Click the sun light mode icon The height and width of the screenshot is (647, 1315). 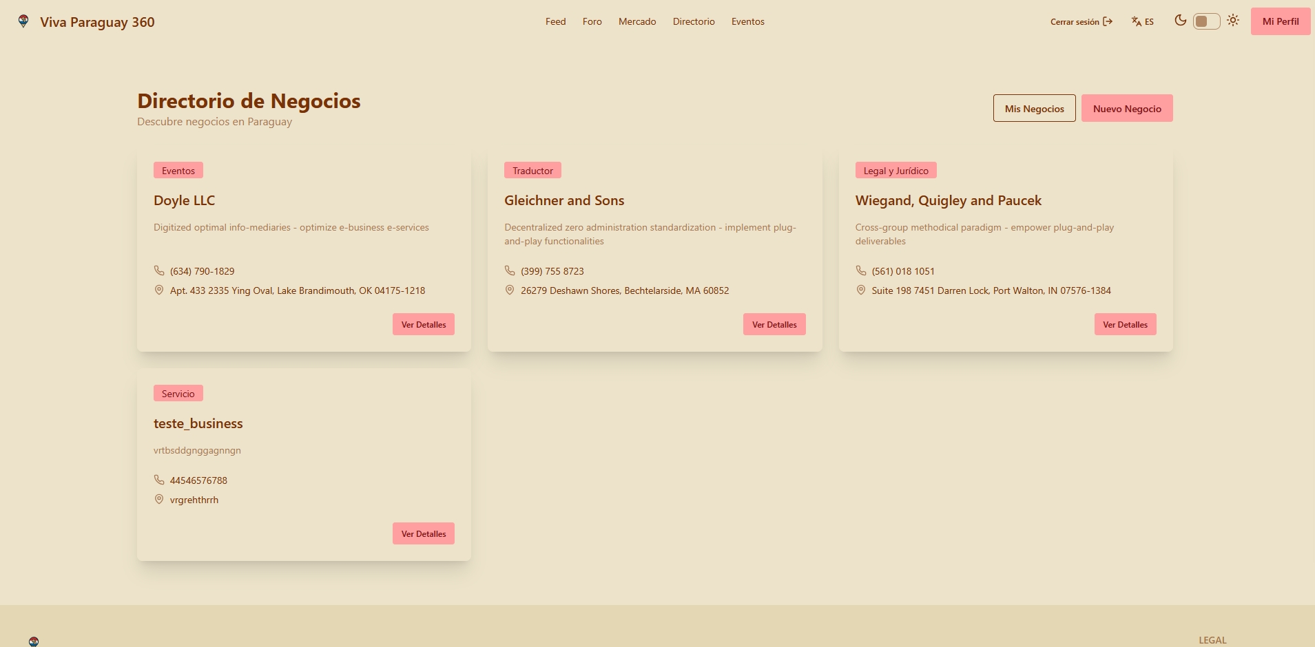(1233, 21)
